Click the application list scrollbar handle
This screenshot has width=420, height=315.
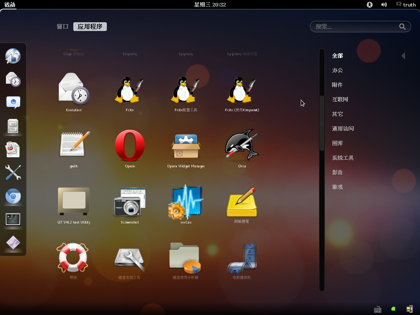click(322, 123)
